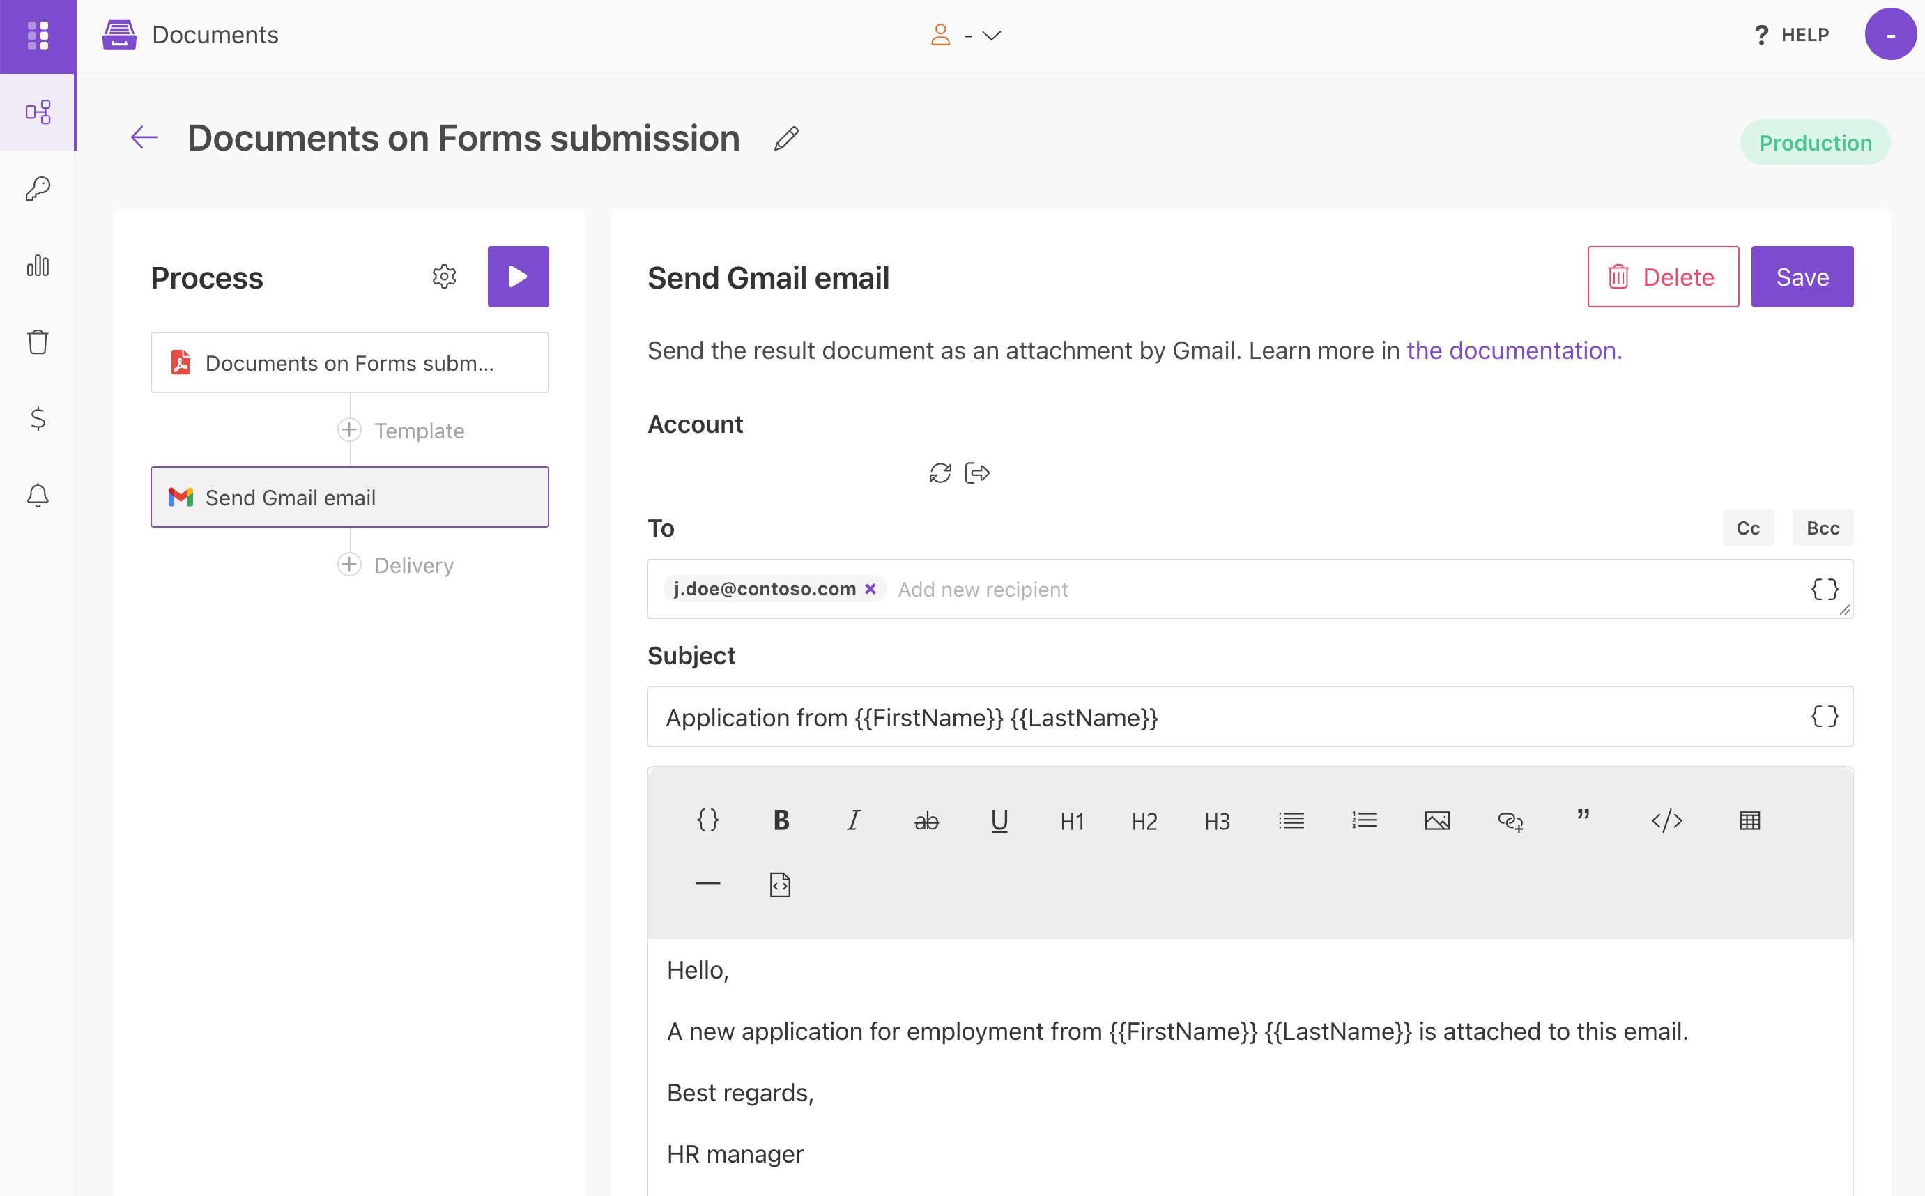This screenshot has width=1925, height=1196.
Task: Apply H1 heading style
Action: [1073, 821]
